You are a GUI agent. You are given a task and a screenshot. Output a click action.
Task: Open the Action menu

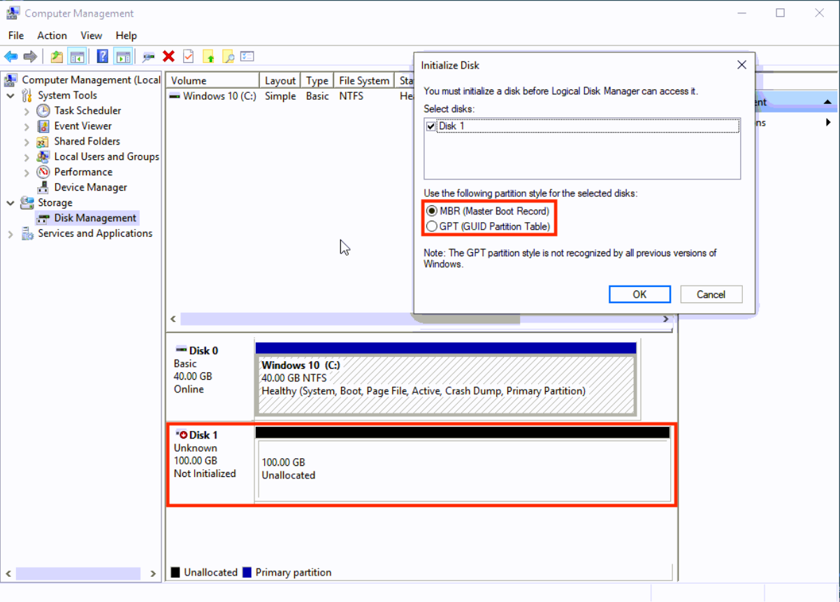point(52,36)
